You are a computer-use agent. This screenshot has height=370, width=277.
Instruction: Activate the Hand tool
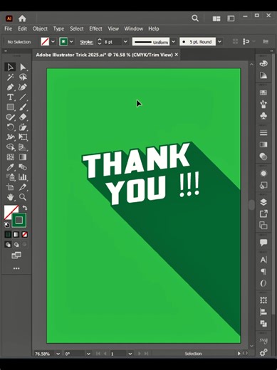[x=10, y=197]
